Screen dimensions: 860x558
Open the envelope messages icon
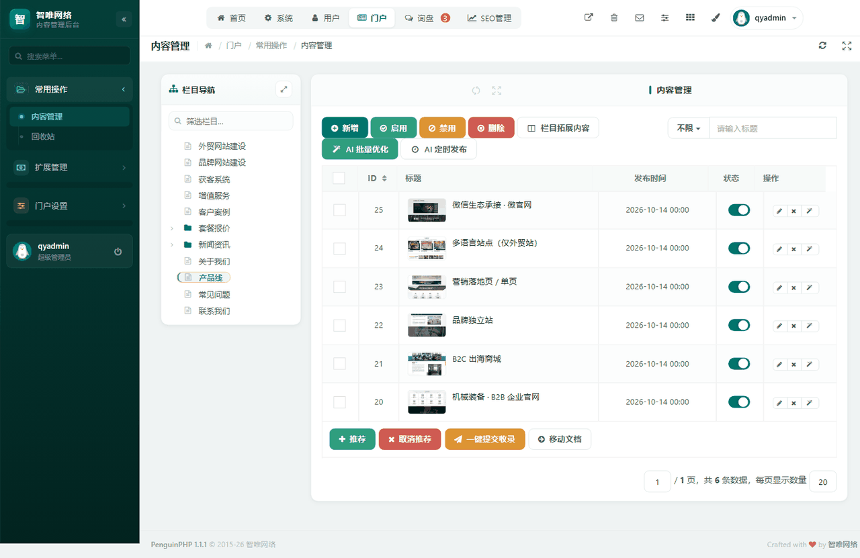pyautogui.click(x=640, y=18)
